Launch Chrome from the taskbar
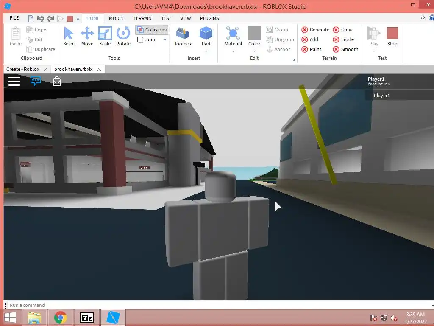The height and width of the screenshot is (326, 434). point(60,318)
